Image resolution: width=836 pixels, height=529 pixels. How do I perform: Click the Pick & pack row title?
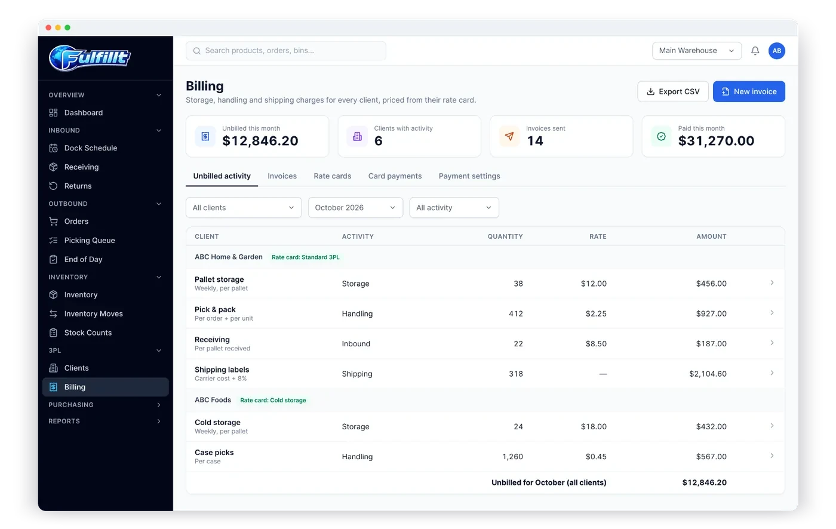[215, 309]
